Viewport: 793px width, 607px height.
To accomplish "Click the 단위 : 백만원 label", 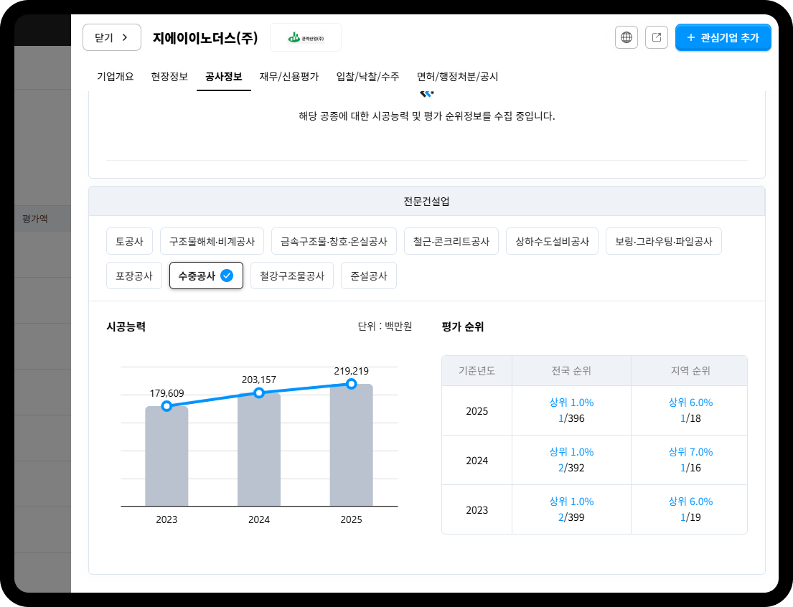I will (385, 326).
